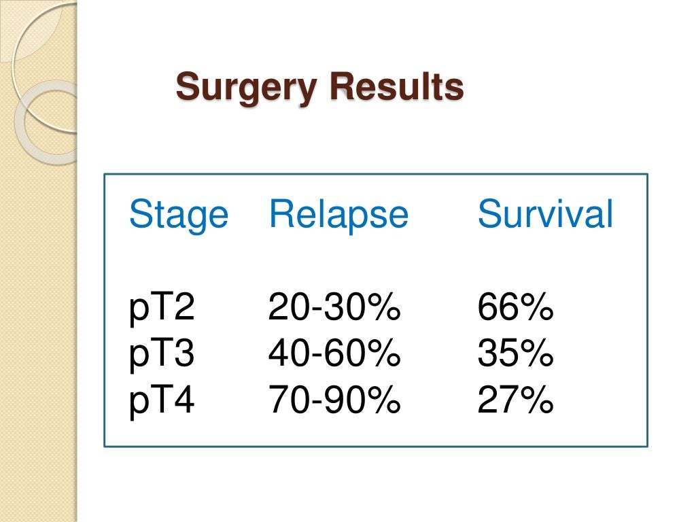The height and width of the screenshot is (522, 696).
Task: Click the 66% survival value
Action: (515, 307)
